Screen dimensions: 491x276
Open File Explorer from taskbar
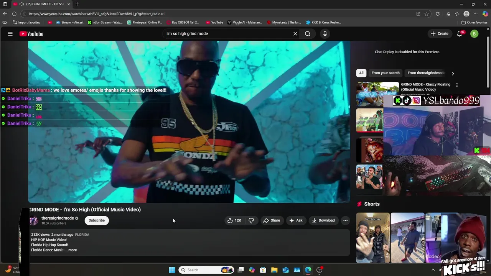point(274,270)
